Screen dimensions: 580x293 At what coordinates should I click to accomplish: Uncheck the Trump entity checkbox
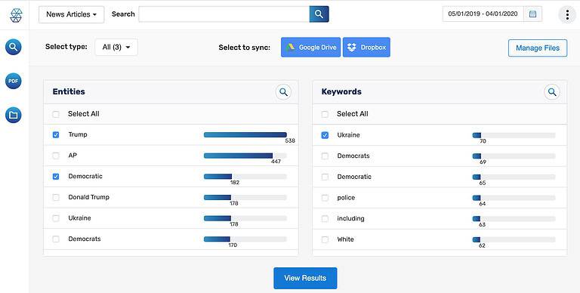(x=56, y=134)
